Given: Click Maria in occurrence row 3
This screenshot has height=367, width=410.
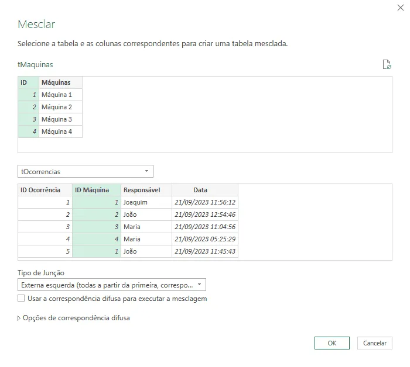Looking at the screenshot, I should point(146,227).
